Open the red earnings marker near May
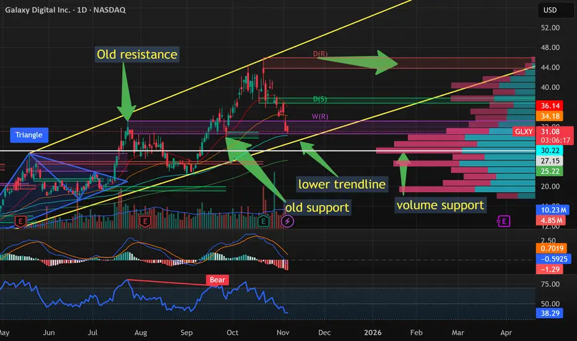The width and height of the screenshot is (577, 341). click(x=20, y=221)
